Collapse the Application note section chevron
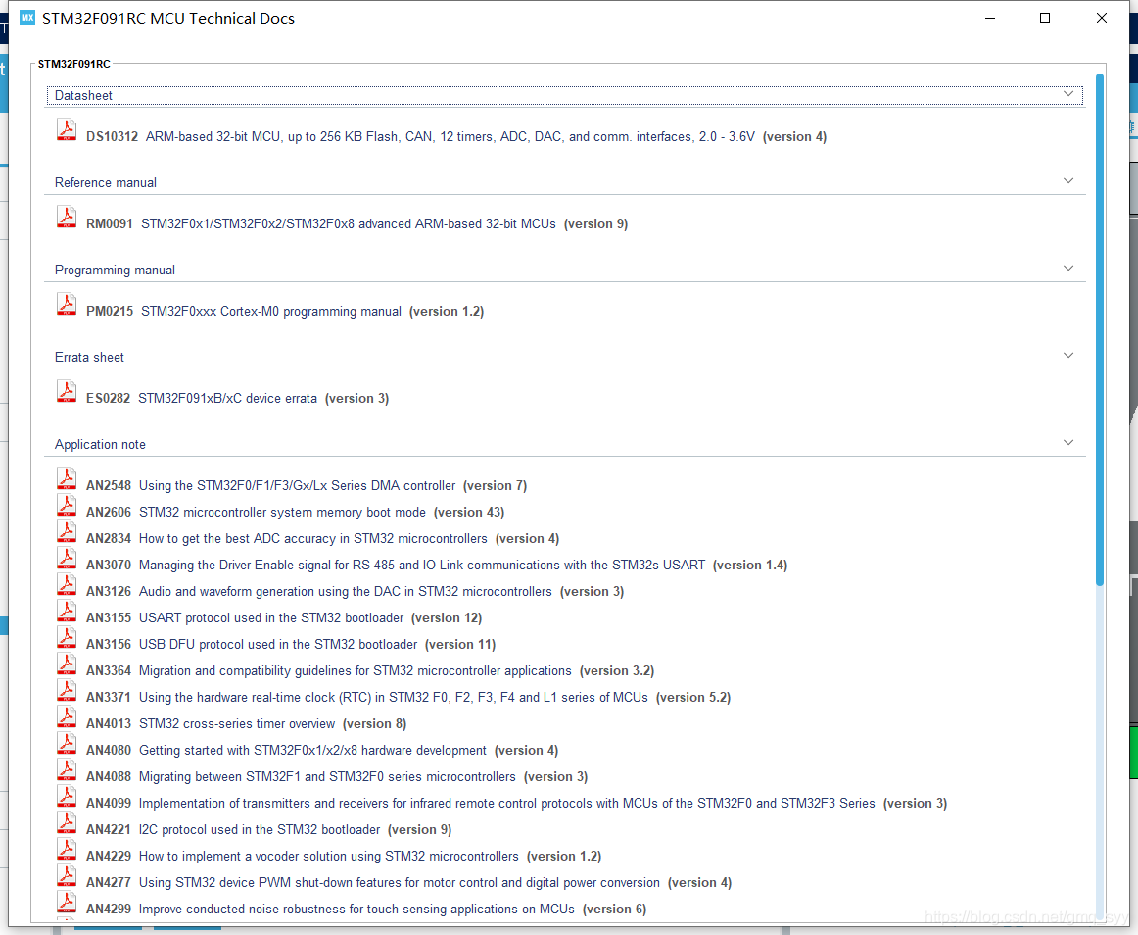The image size is (1138, 935). (1068, 442)
